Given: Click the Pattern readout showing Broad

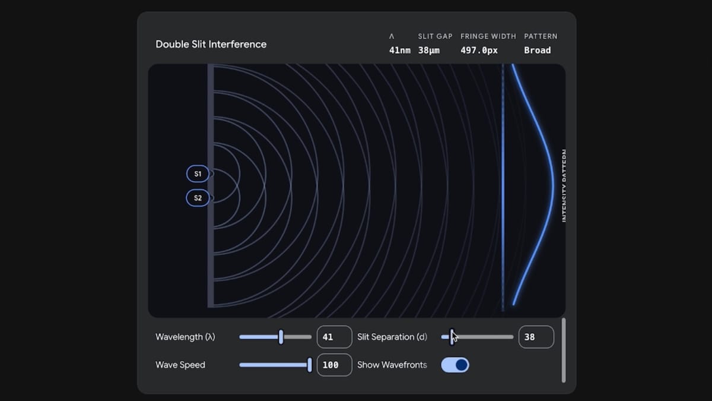Looking at the screenshot, I should [537, 50].
